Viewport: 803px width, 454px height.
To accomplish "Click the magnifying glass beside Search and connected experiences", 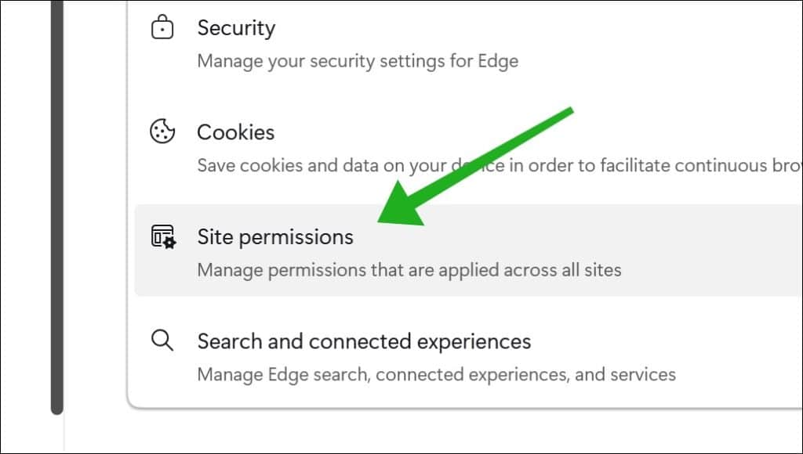I will pyautogui.click(x=162, y=340).
